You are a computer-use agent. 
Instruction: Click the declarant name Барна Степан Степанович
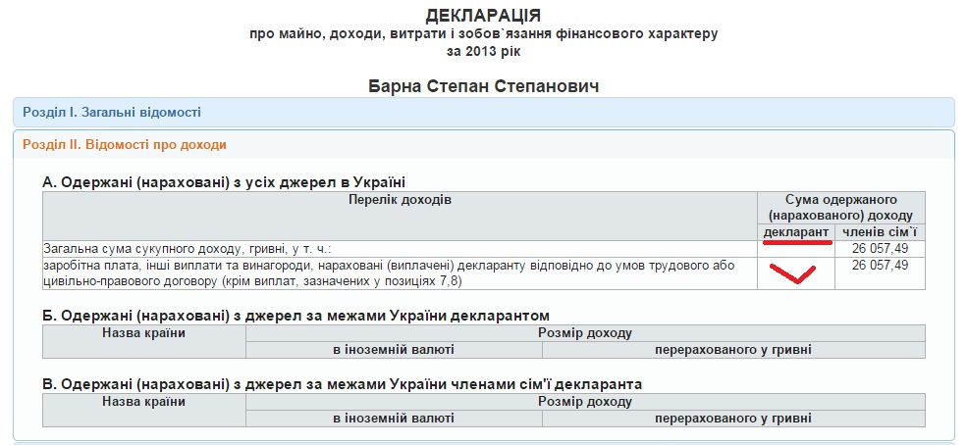483,86
